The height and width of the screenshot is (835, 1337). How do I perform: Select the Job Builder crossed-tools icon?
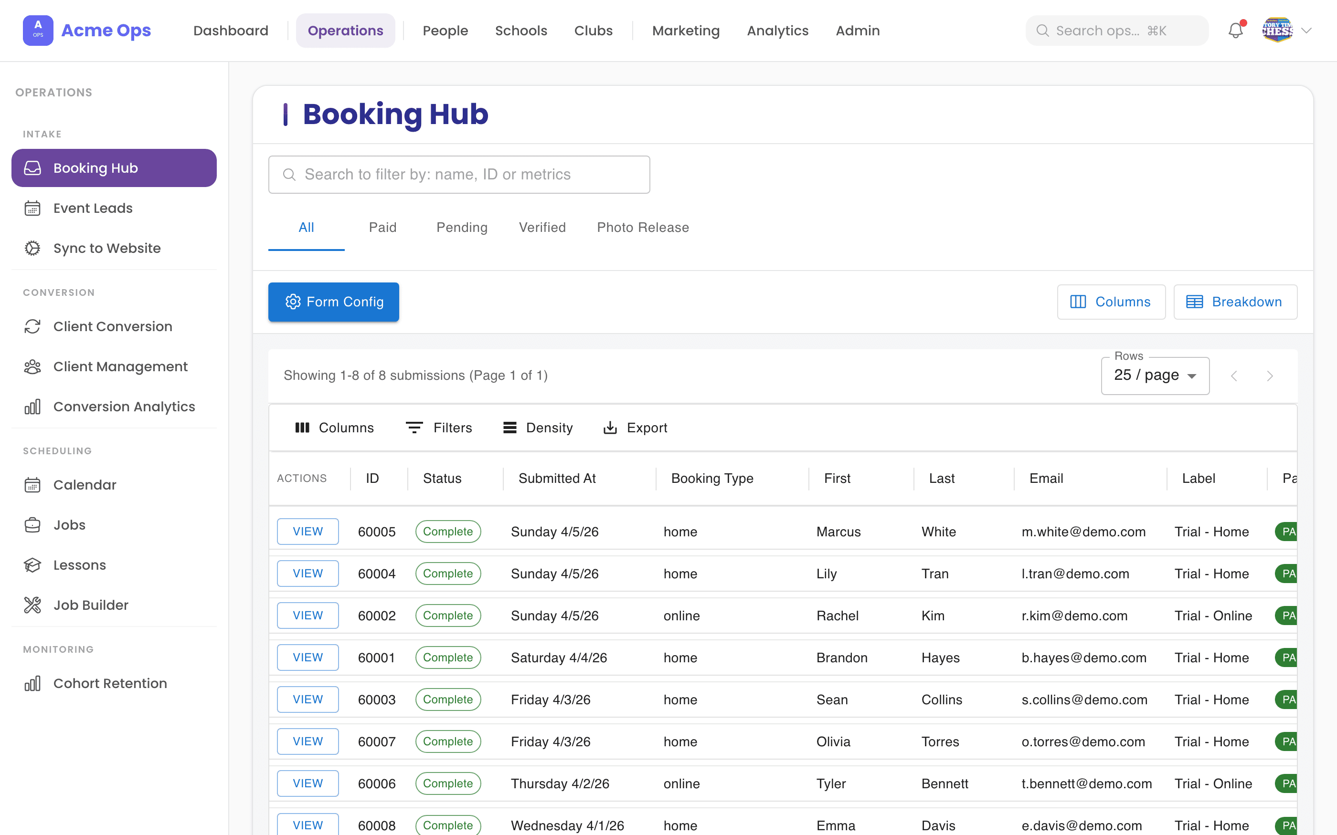(x=33, y=605)
